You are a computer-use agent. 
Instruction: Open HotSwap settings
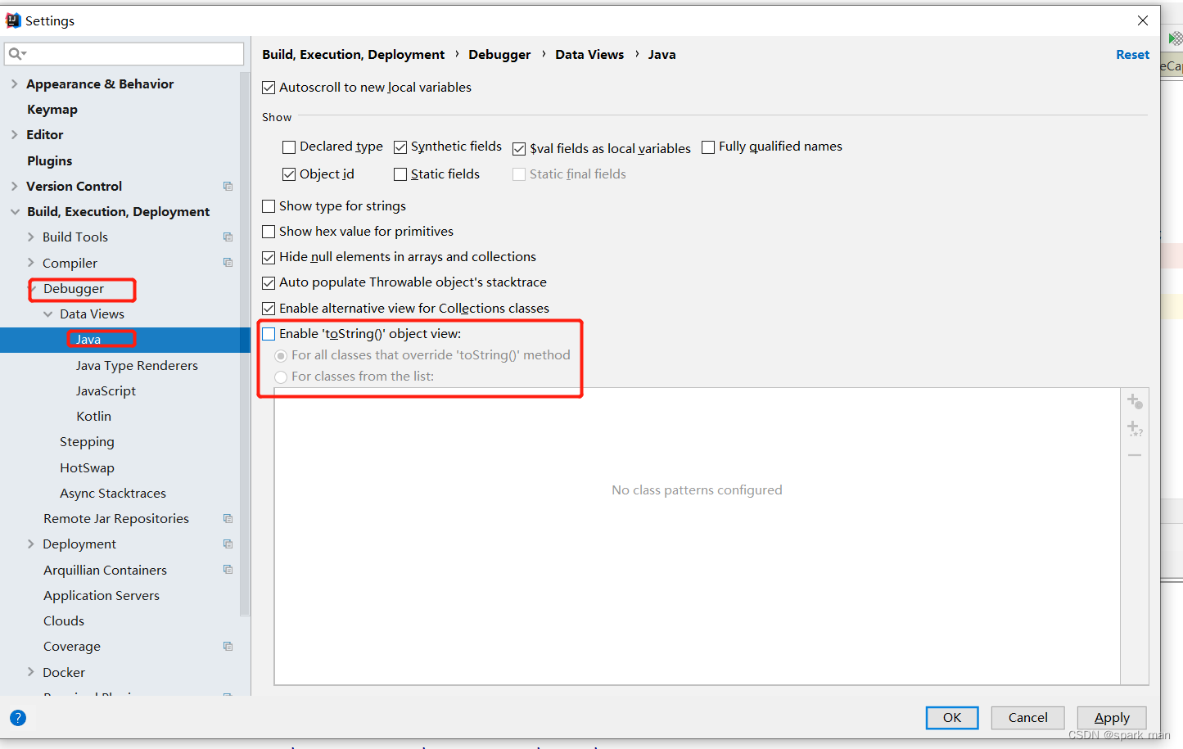pyautogui.click(x=87, y=468)
